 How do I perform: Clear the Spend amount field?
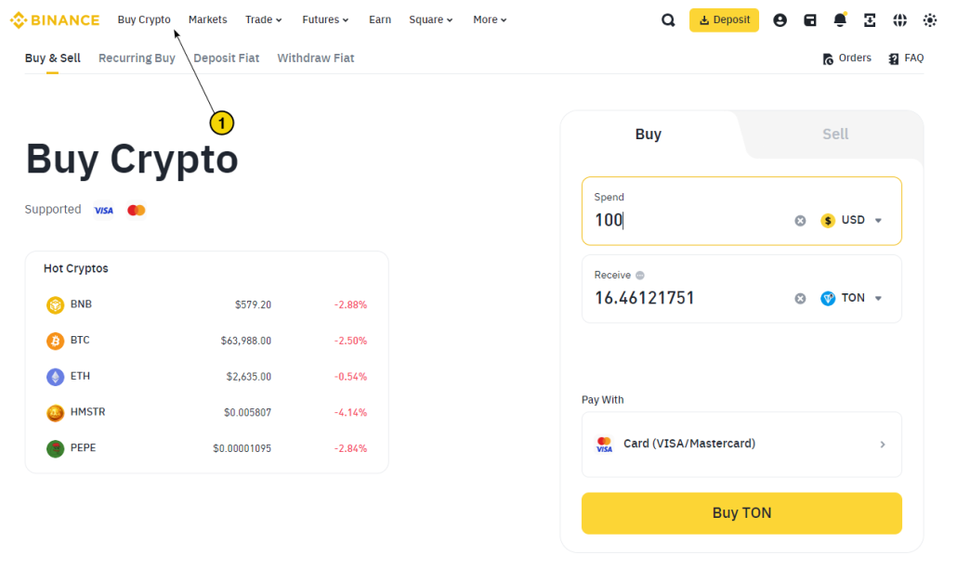[799, 220]
